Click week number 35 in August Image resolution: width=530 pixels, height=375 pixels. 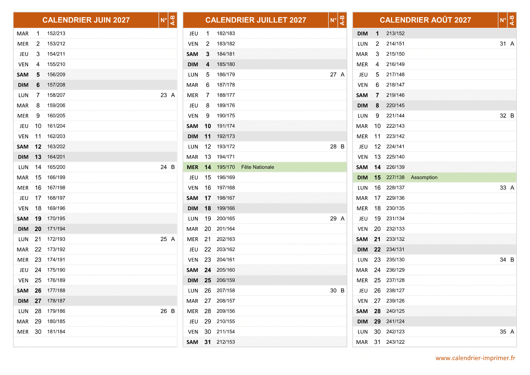coord(503,332)
